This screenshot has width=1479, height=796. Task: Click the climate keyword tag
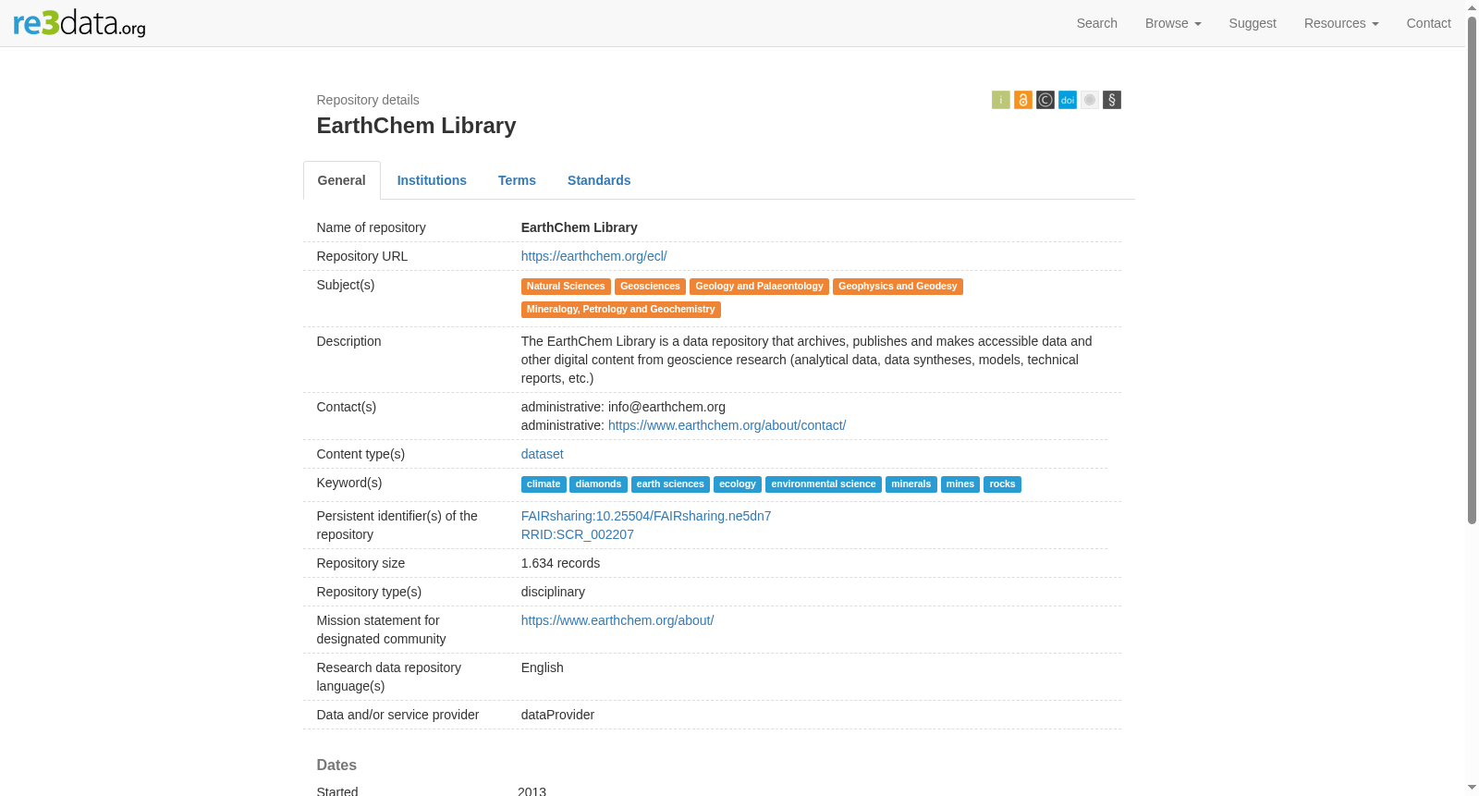(x=544, y=484)
